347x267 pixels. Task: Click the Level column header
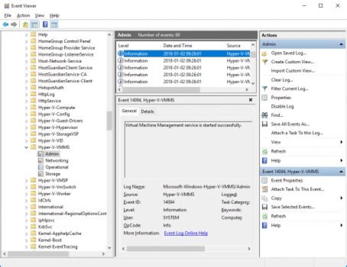point(123,46)
